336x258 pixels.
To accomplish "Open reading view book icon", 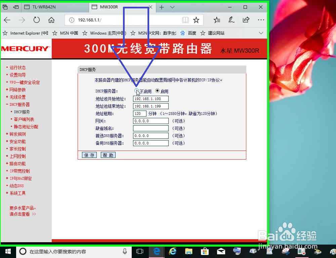I will tap(185, 20).
